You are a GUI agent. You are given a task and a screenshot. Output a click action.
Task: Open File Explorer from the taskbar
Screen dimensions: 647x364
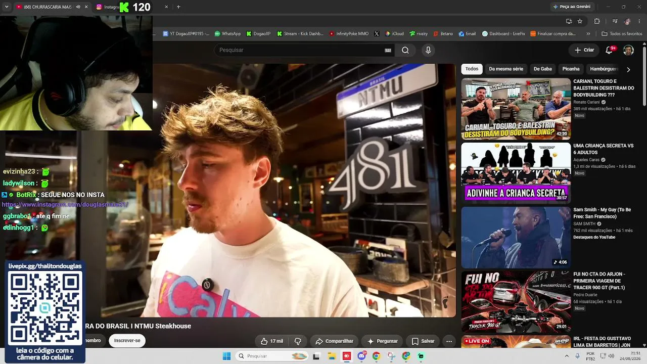click(332, 356)
